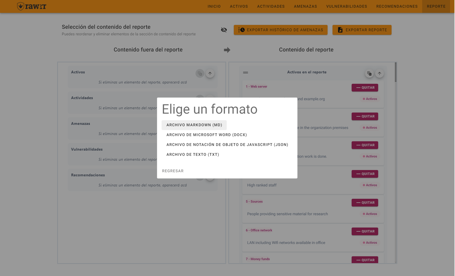
Task: Click the rawr shield logo
Action: [x=32, y=6]
